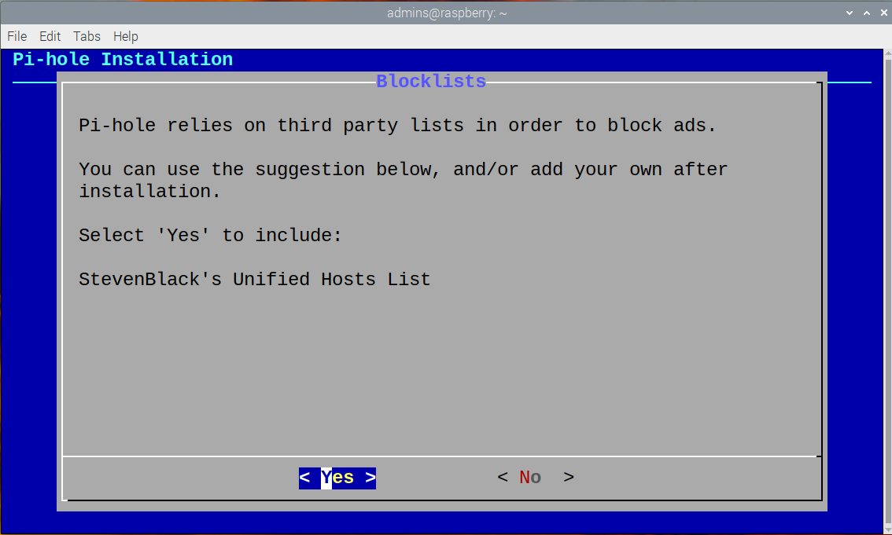Click 'StevenBlack's Unified Hosts List' text
The height and width of the screenshot is (535, 892).
click(x=255, y=280)
